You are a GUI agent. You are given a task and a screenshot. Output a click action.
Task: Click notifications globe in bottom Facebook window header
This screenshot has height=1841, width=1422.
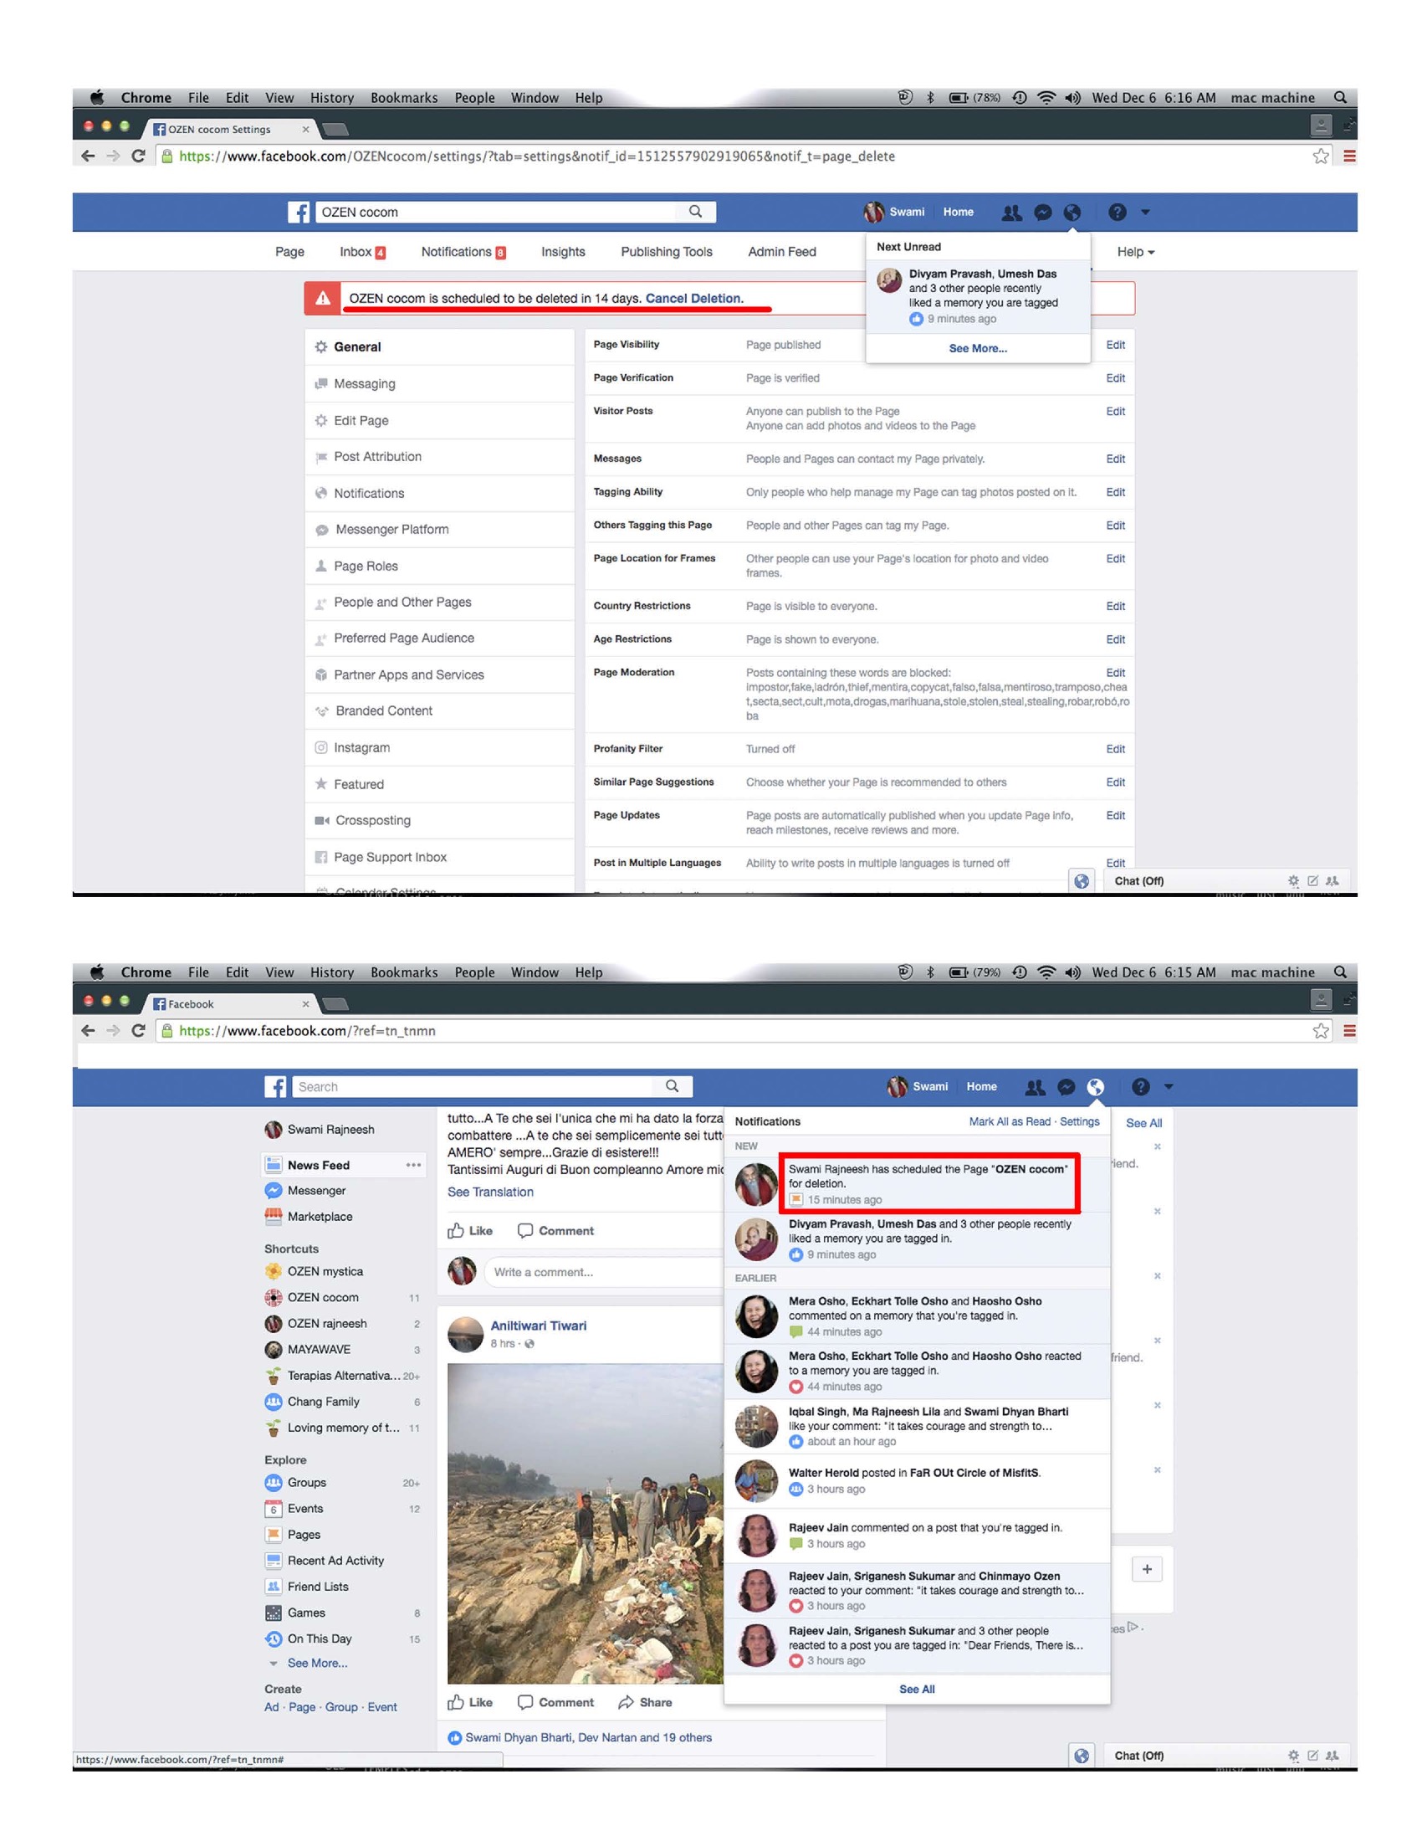click(1095, 1087)
